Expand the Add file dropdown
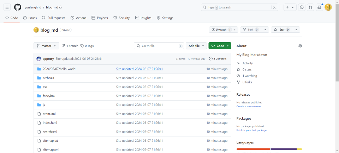The image size is (339, 153). coord(196,46)
